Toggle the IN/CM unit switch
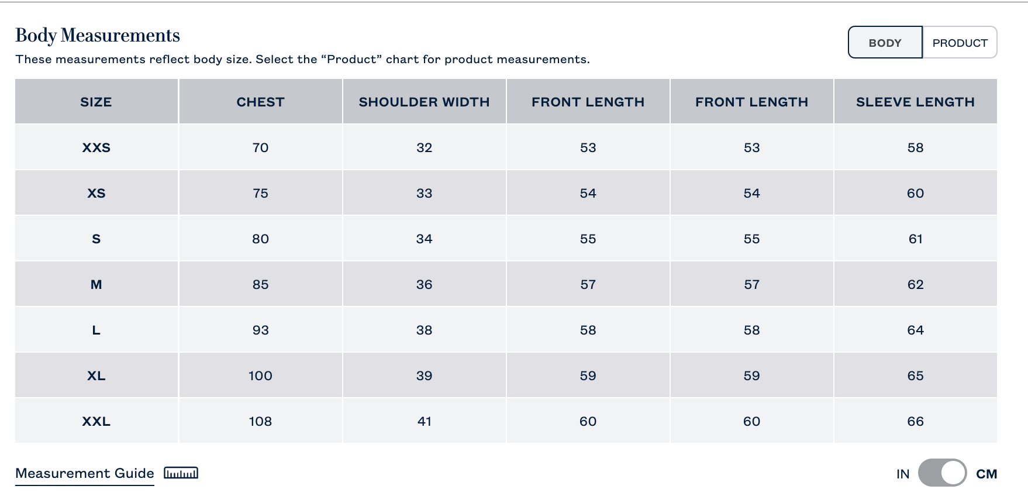This screenshot has width=1028, height=503. pyautogui.click(x=941, y=473)
